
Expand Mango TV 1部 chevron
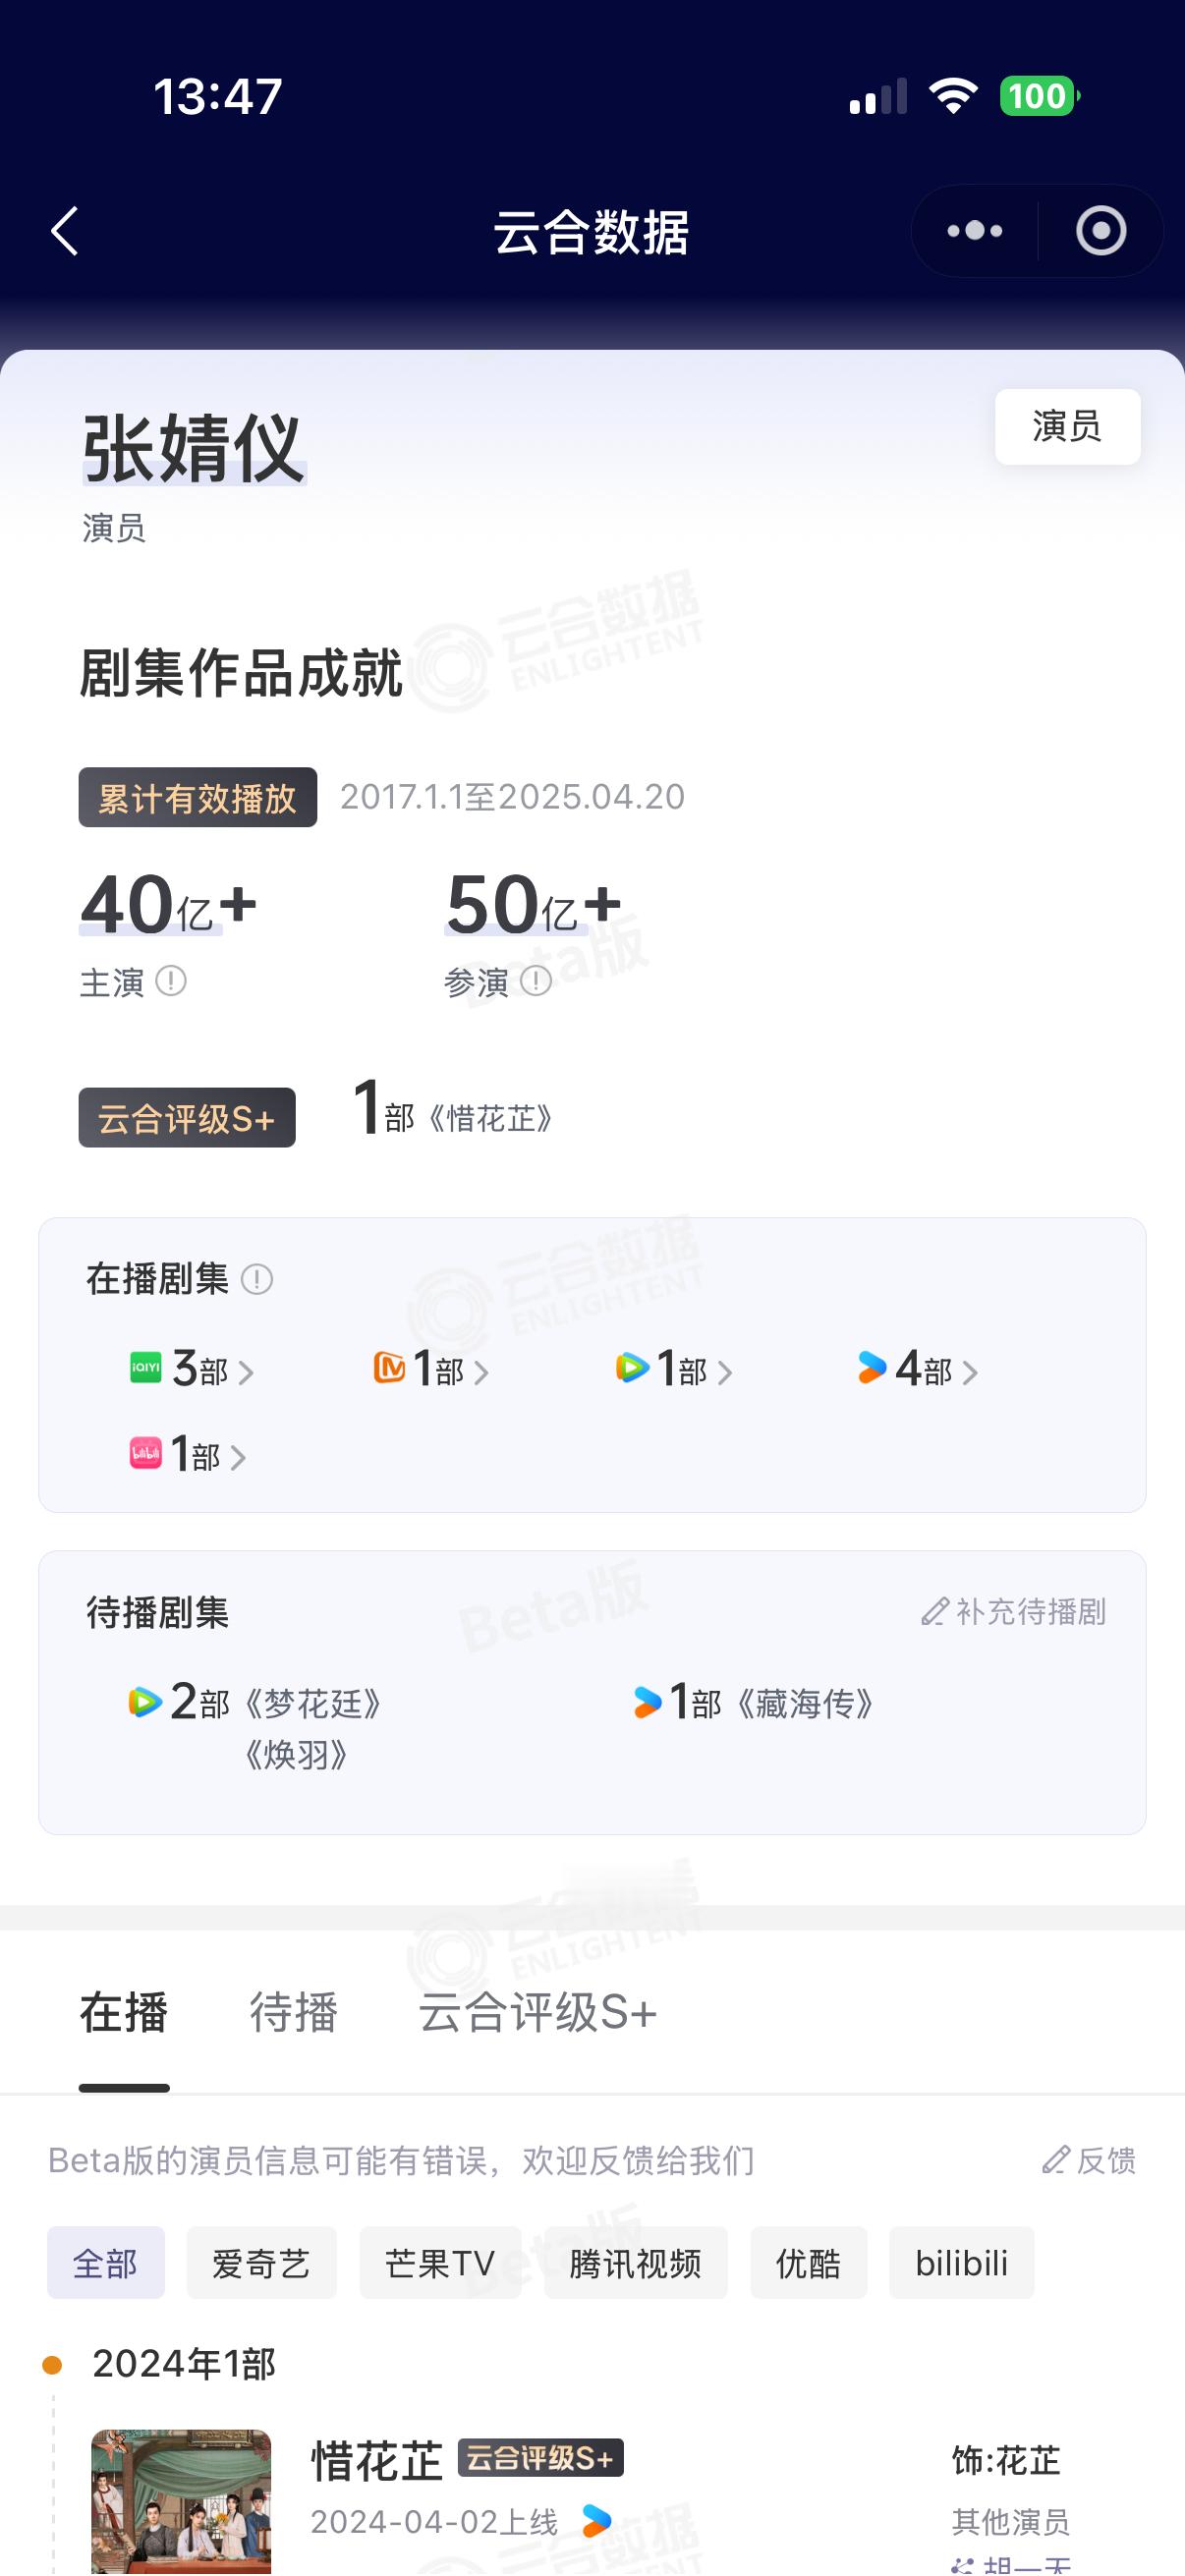481,1373
